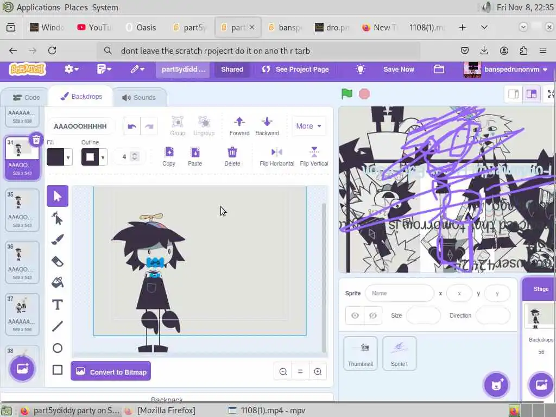Delete backdrop 34 with the X badge

pos(36,140)
